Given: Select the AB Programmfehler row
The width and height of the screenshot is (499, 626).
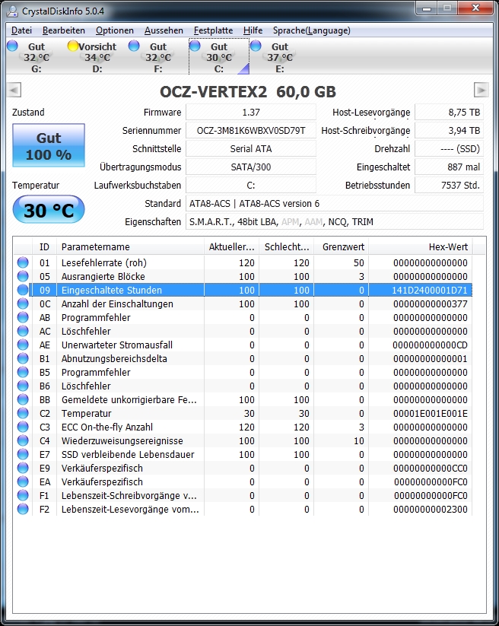Looking at the screenshot, I should pyautogui.click(x=243, y=317).
